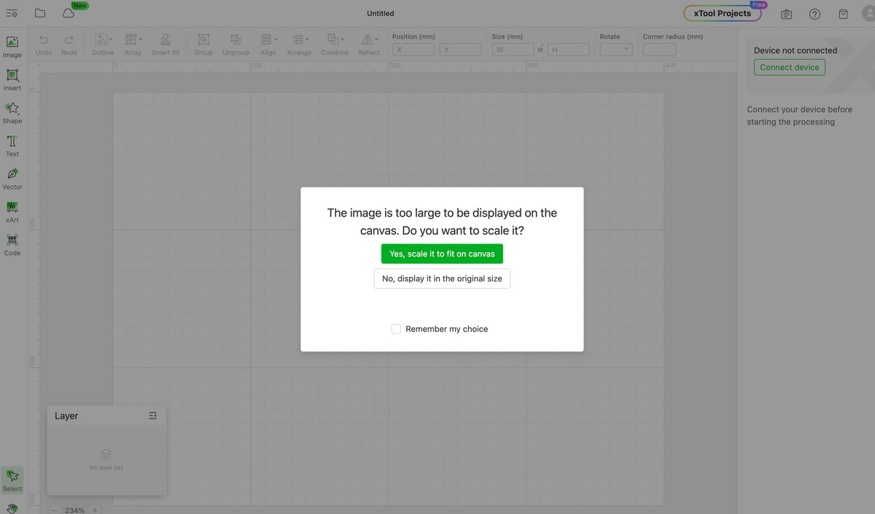Check the Remember my choice checkbox
This screenshot has width=875, height=514.
396,329
